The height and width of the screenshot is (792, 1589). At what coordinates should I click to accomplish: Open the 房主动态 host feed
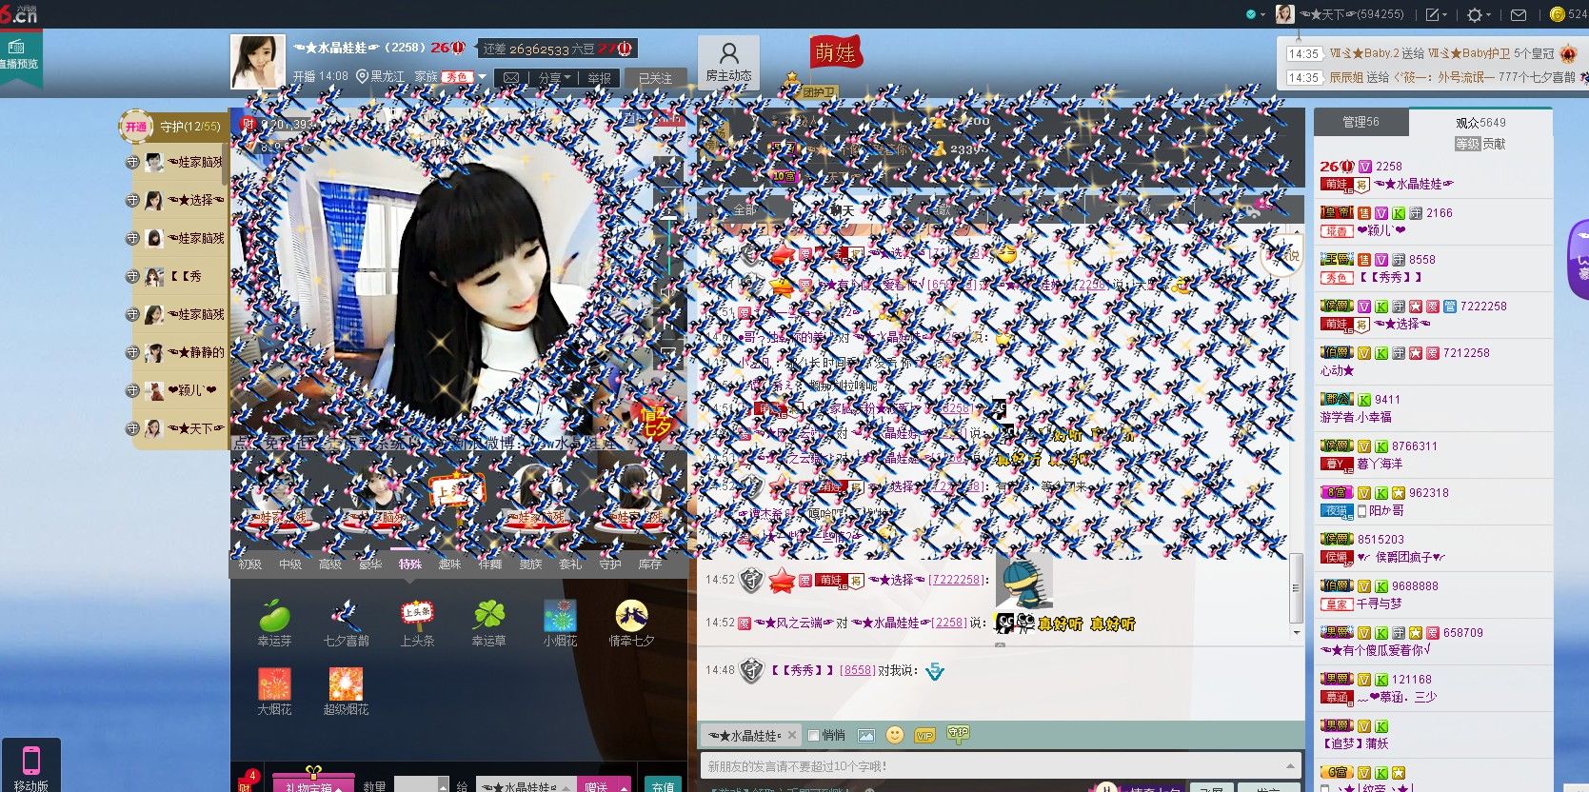tap(728, 62)
